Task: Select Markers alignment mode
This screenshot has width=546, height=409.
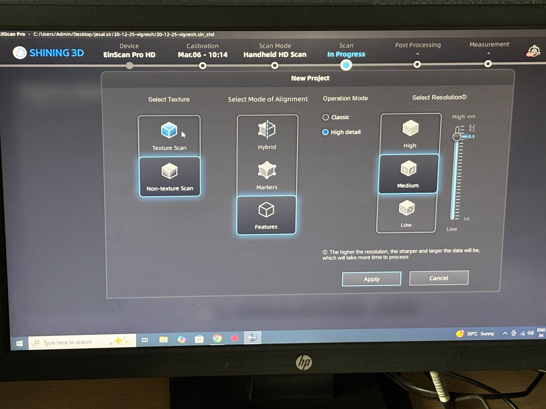Action: [x=267, y=175]
